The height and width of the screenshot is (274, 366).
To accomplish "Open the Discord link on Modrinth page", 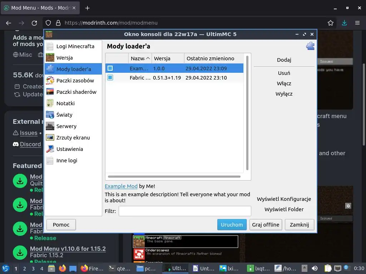I will point(30,144).
